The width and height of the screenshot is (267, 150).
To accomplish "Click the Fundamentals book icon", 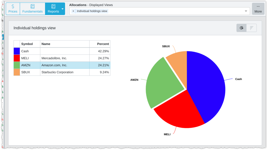I will [33, 6].
